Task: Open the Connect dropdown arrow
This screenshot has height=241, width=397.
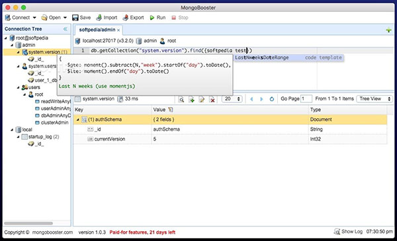Action: 34,17
